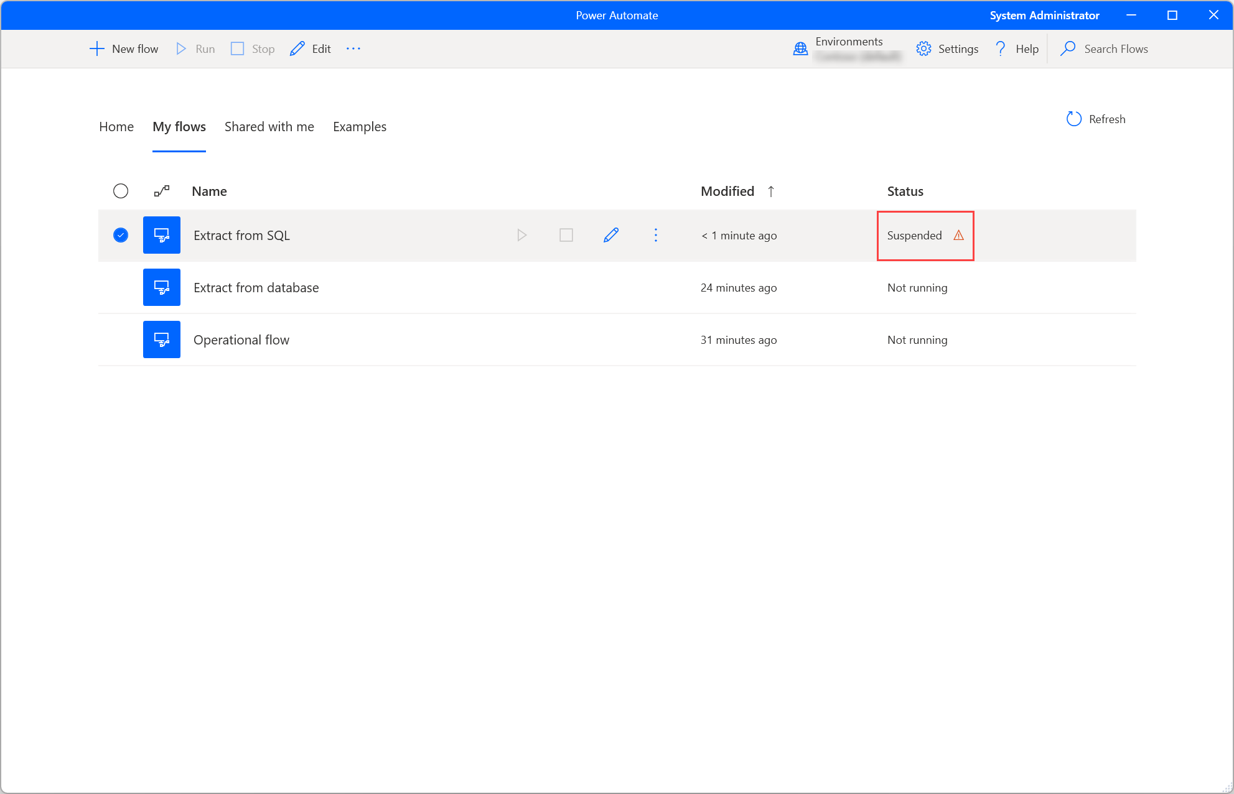Expand the three-dot menu for Extract from SQL
Viewport: 1234px width, 794px height.
point(657,235)
